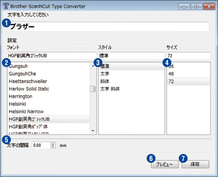
Task: Click the size field showing 72
Action: [189, 56]
